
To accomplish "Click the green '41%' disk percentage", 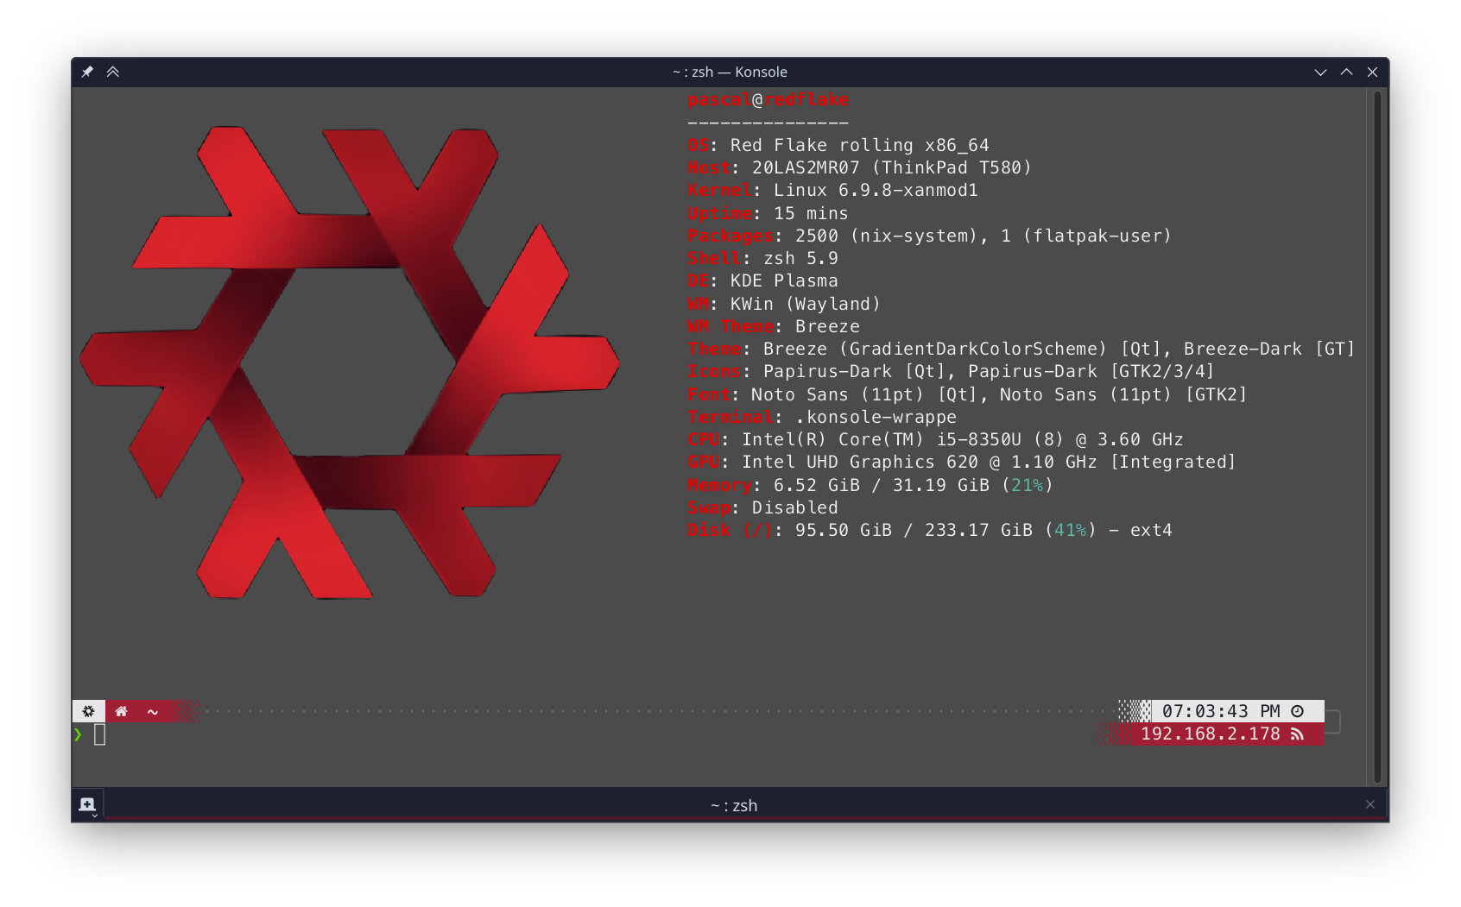I will (1071, 530).
